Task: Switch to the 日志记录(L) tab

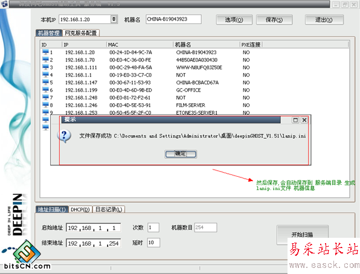Action: pyautogui.click(x=109, y=209)
